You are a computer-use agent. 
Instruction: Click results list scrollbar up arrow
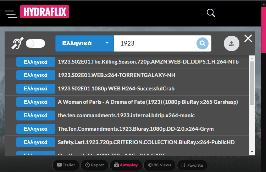(x=252, y=59)
